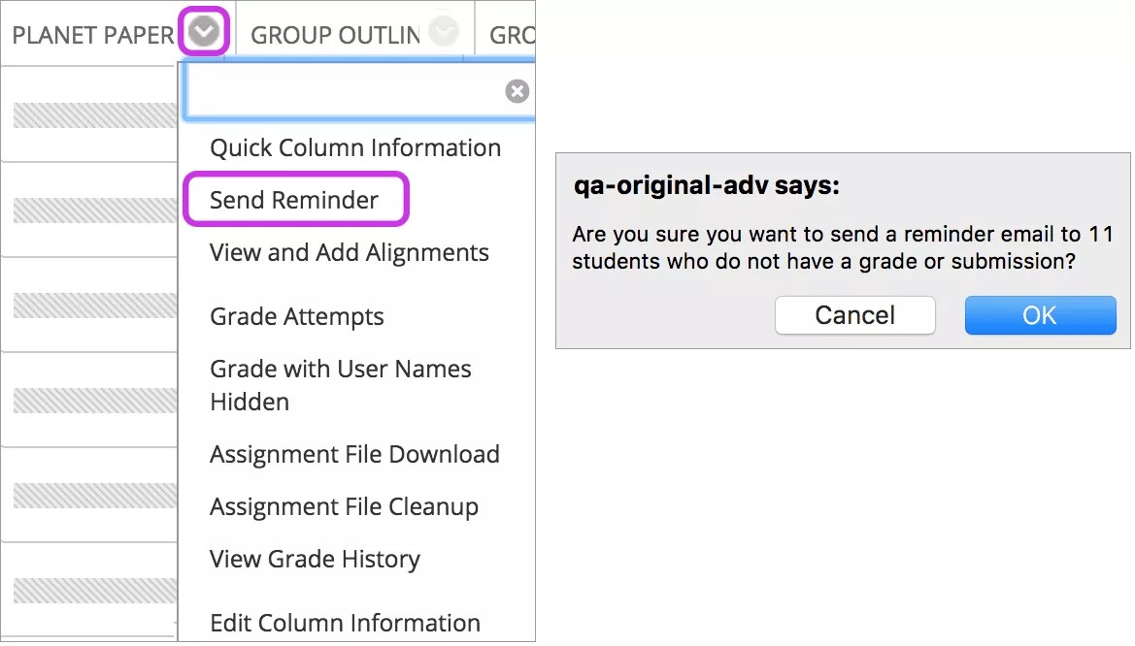Open the PLANET PAPER column options chevron
Viewport: 1135px width, 646px height.
pyautogui.click(x=203, y=30)
